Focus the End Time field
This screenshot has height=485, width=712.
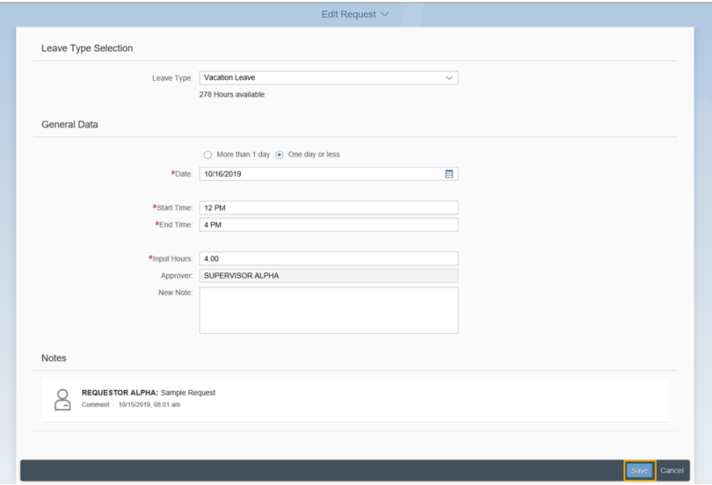(328, 225)
